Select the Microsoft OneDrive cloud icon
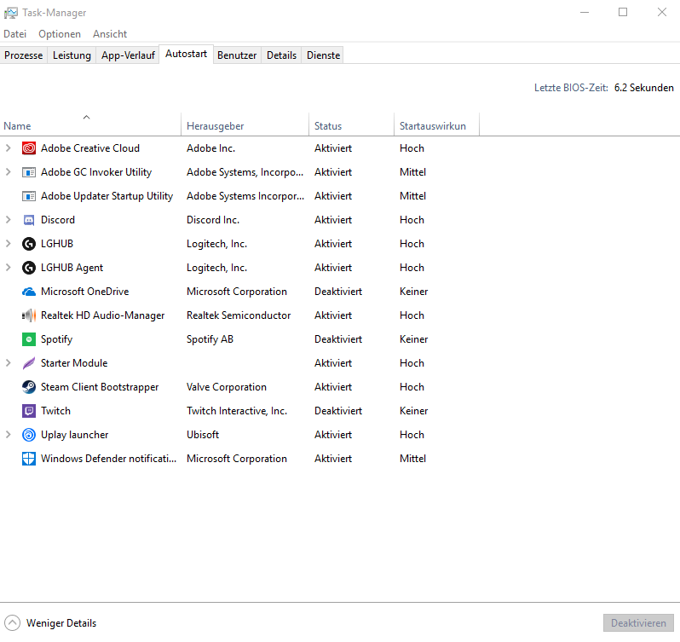 click(29, 292)
